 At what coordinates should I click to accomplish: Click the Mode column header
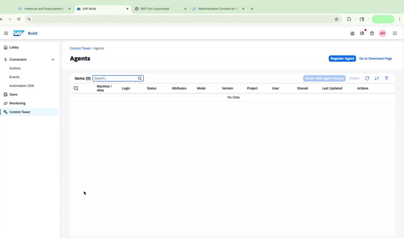(201, 88)
